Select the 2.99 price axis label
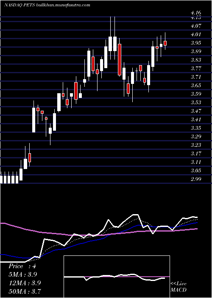The image size is (212, 298). (x=196, y=179)
